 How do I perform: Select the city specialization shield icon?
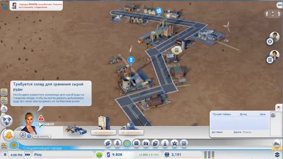14,145
